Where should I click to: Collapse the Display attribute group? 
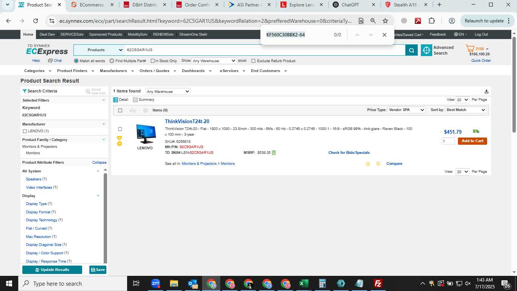(98, 196)
